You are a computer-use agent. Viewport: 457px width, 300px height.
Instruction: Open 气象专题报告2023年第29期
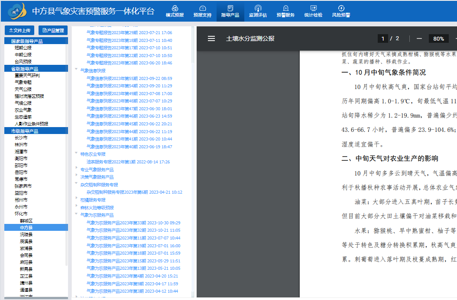pyautogui.click(x=129, y=32)
